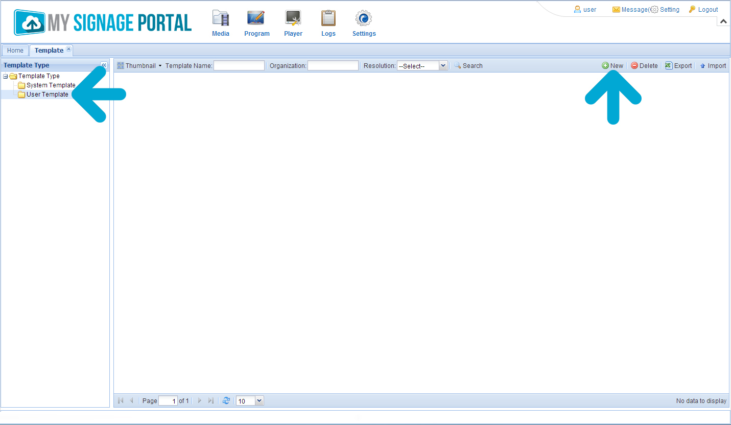Open the Logs clipboard icon
731x425 pixels.
pyautogui.click(x=328, y=18)
